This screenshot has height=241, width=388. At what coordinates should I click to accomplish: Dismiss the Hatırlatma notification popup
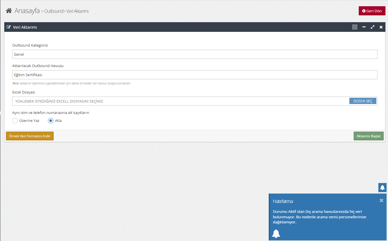tap(381, 200)
